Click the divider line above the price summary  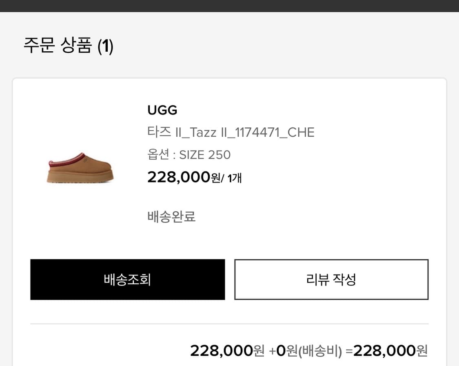point(229,324)
